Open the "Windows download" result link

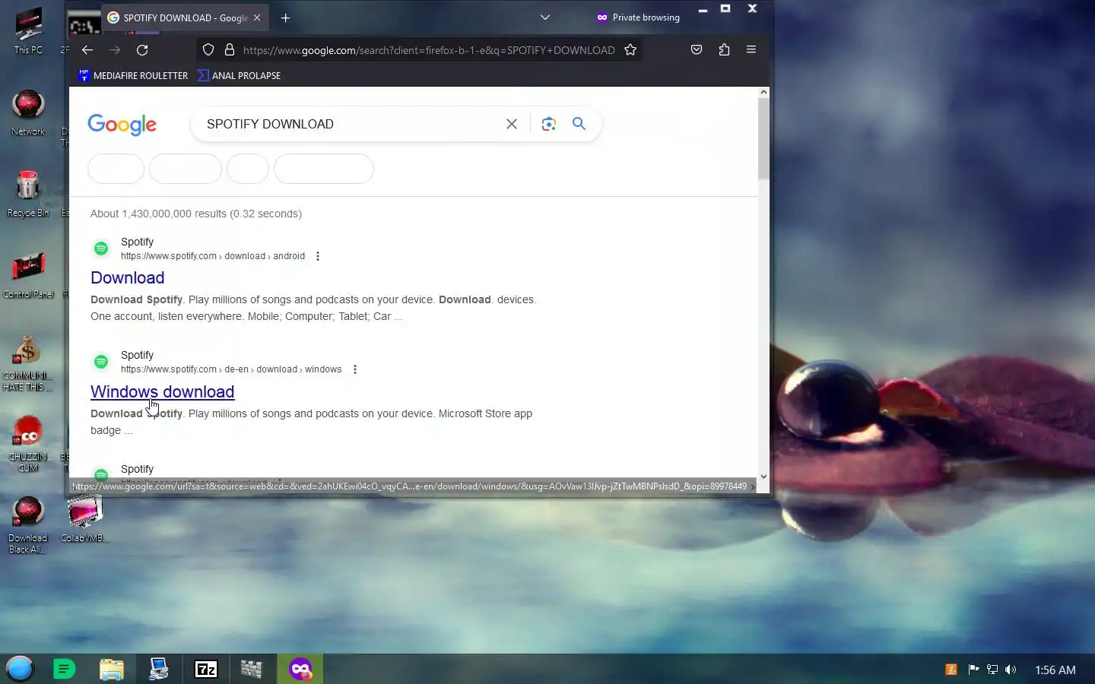162,392
